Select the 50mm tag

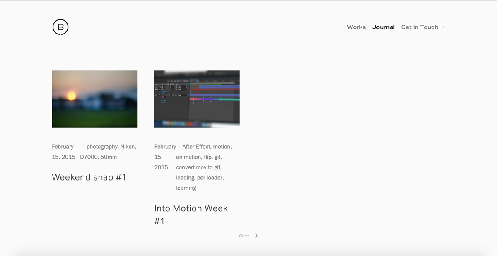(108, 157)
